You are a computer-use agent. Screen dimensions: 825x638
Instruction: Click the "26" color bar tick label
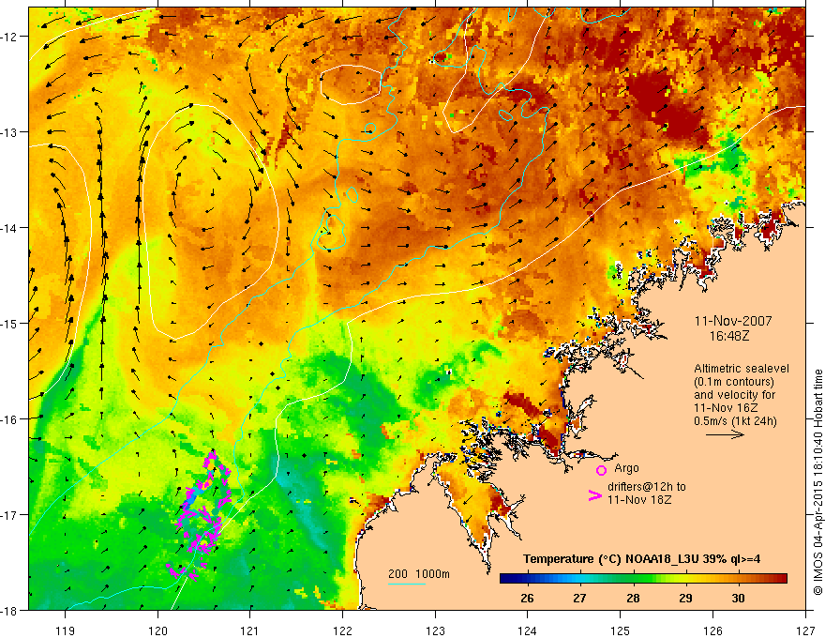pos(527,598)
